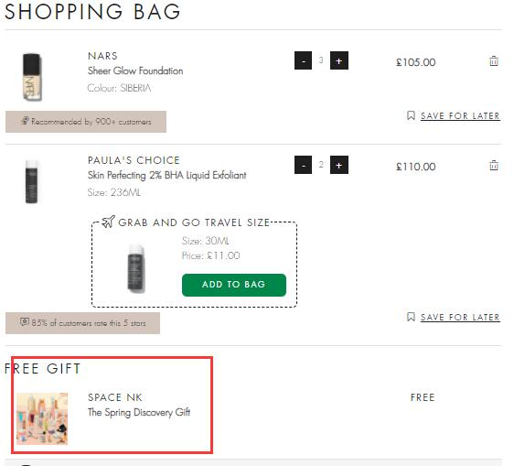Click the airplane icon on travel size box

(x=108, y=222)
